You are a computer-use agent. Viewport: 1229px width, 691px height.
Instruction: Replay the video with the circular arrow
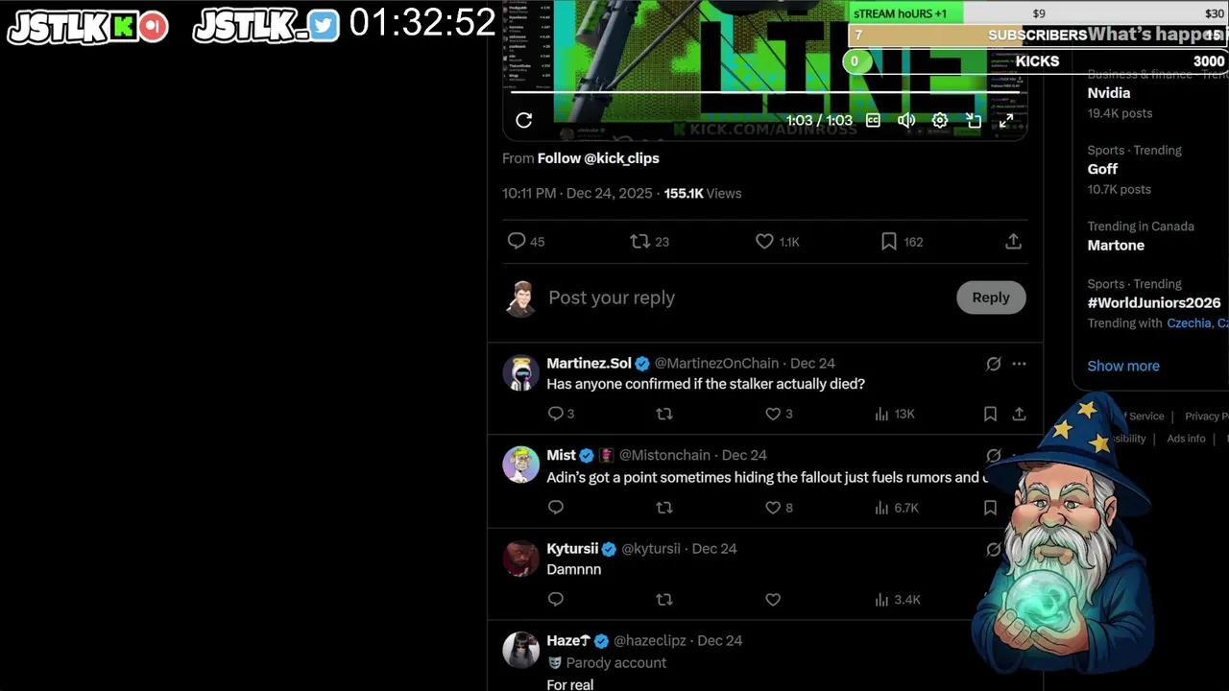tap(523, 120)
